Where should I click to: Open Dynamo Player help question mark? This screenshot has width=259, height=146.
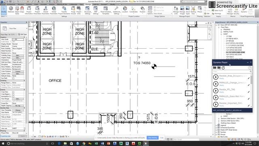[250, 68]
